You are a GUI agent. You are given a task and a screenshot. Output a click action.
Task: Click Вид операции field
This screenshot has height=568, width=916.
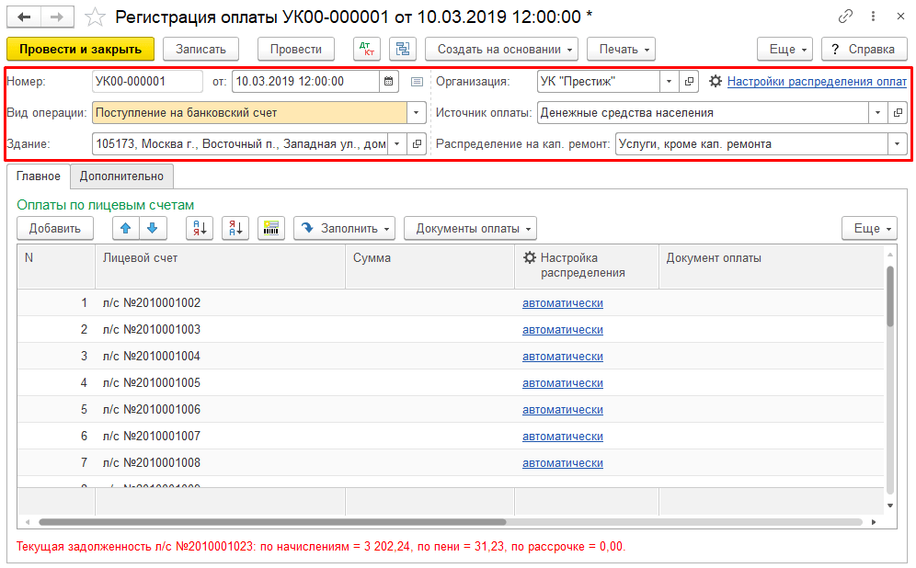(x=249, y=113)
